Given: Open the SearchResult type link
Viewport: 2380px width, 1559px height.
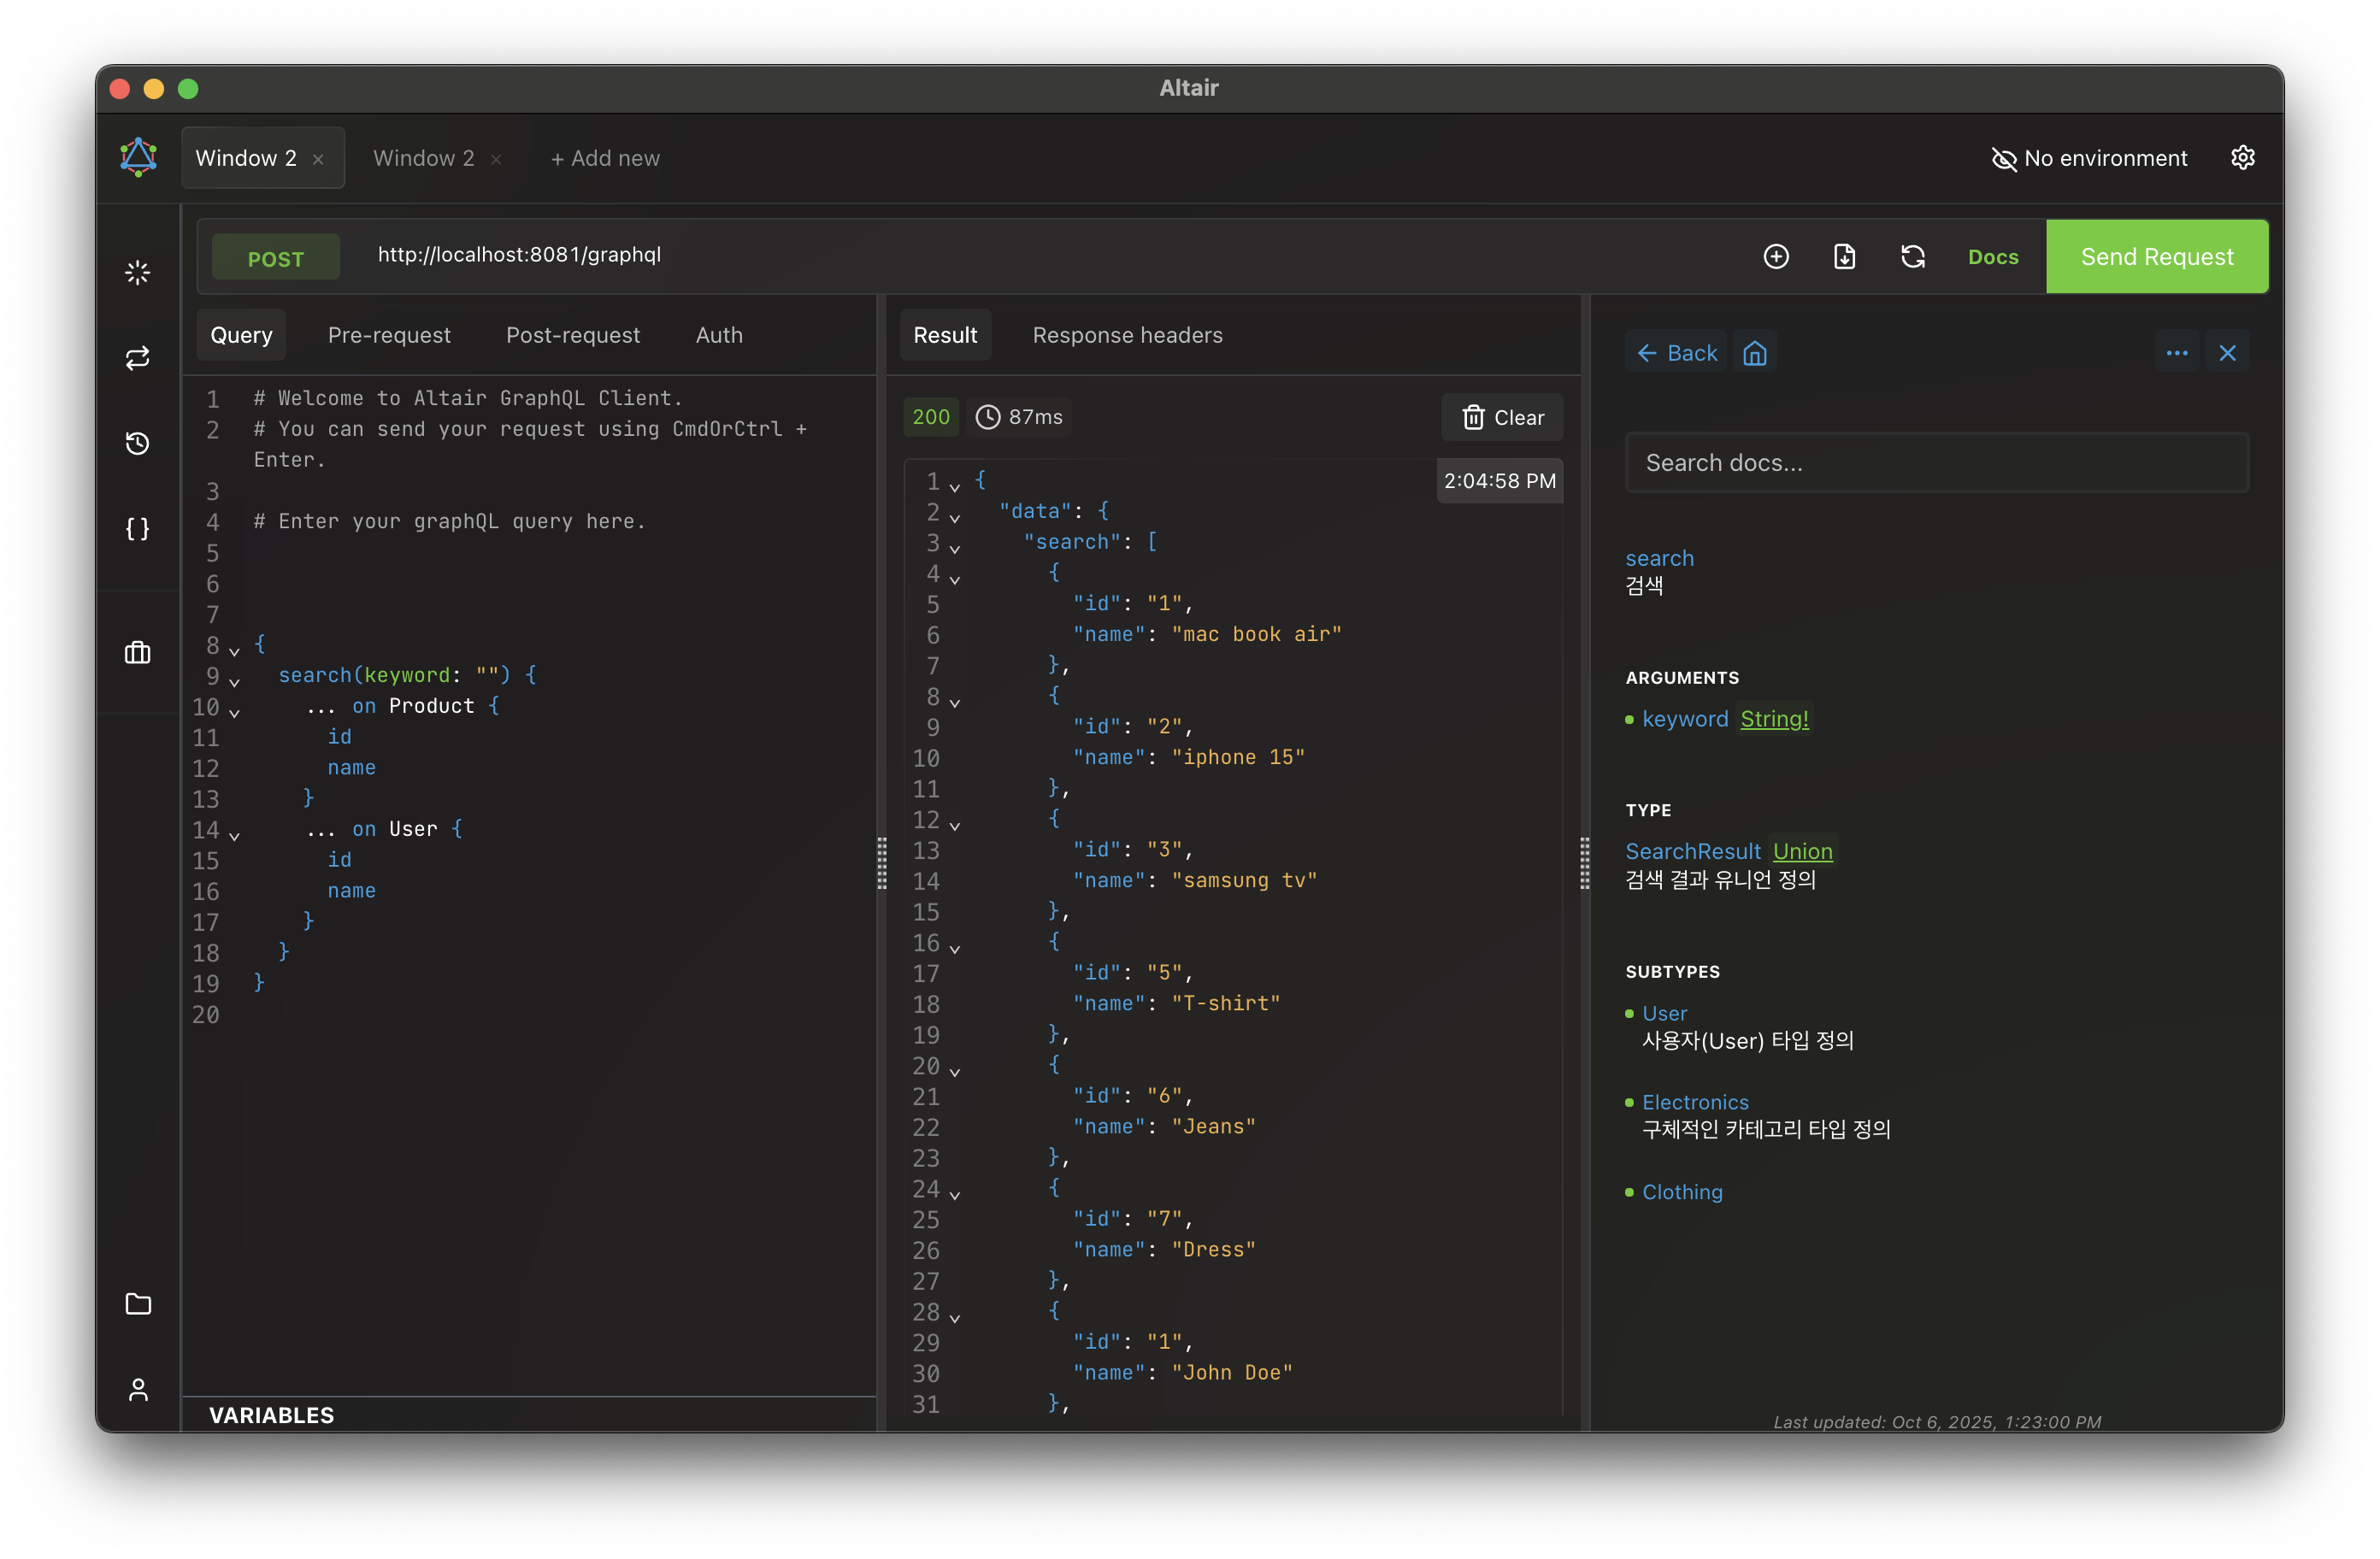Looking at the screenshot, I should click(x=1692, y=851).
